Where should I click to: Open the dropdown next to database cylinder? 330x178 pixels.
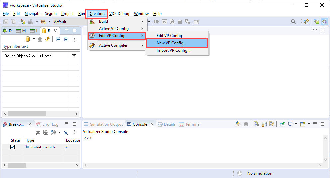point(34,39)
